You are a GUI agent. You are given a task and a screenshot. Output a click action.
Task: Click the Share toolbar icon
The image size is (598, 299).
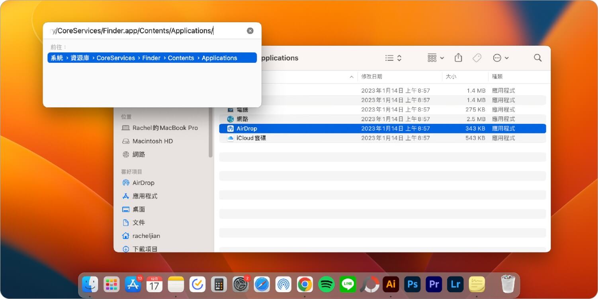458,58
